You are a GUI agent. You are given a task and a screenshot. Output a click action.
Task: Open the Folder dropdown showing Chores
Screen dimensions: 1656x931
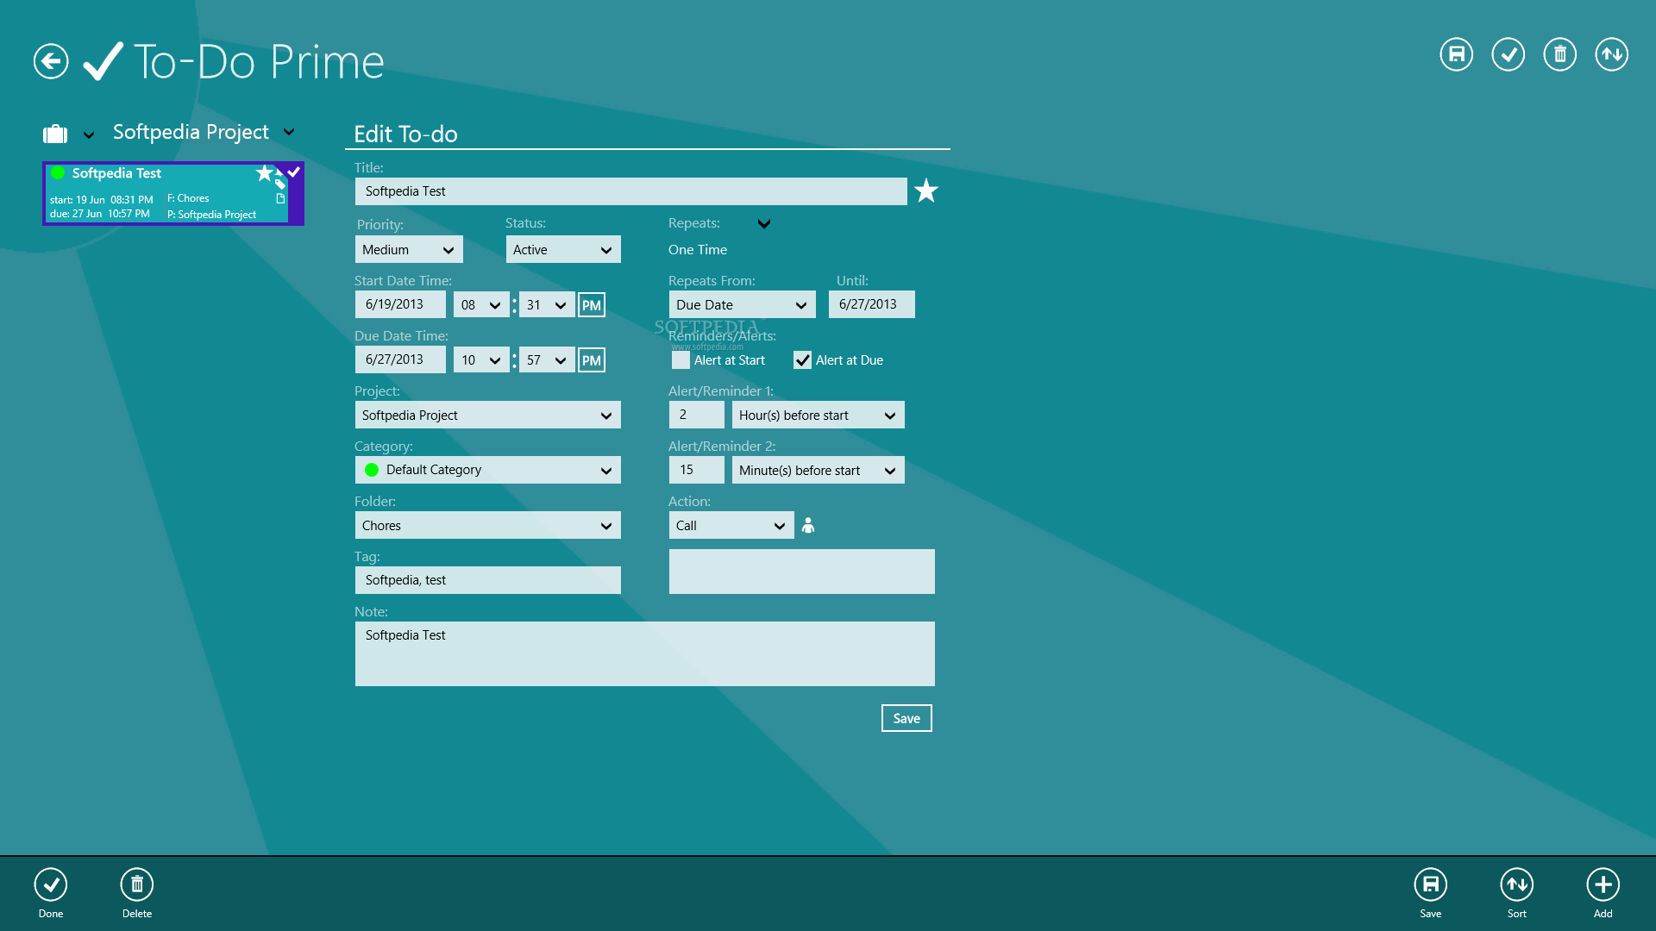487,526
